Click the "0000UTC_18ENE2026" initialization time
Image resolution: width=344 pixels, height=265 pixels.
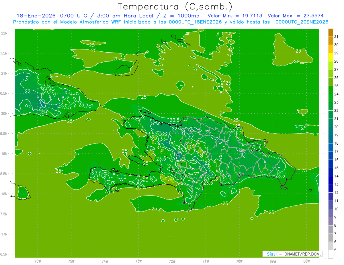pyautogui.click(x=195, y=22)
